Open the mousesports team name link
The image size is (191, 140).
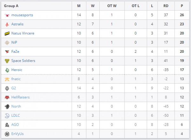[x=22, y=15]
